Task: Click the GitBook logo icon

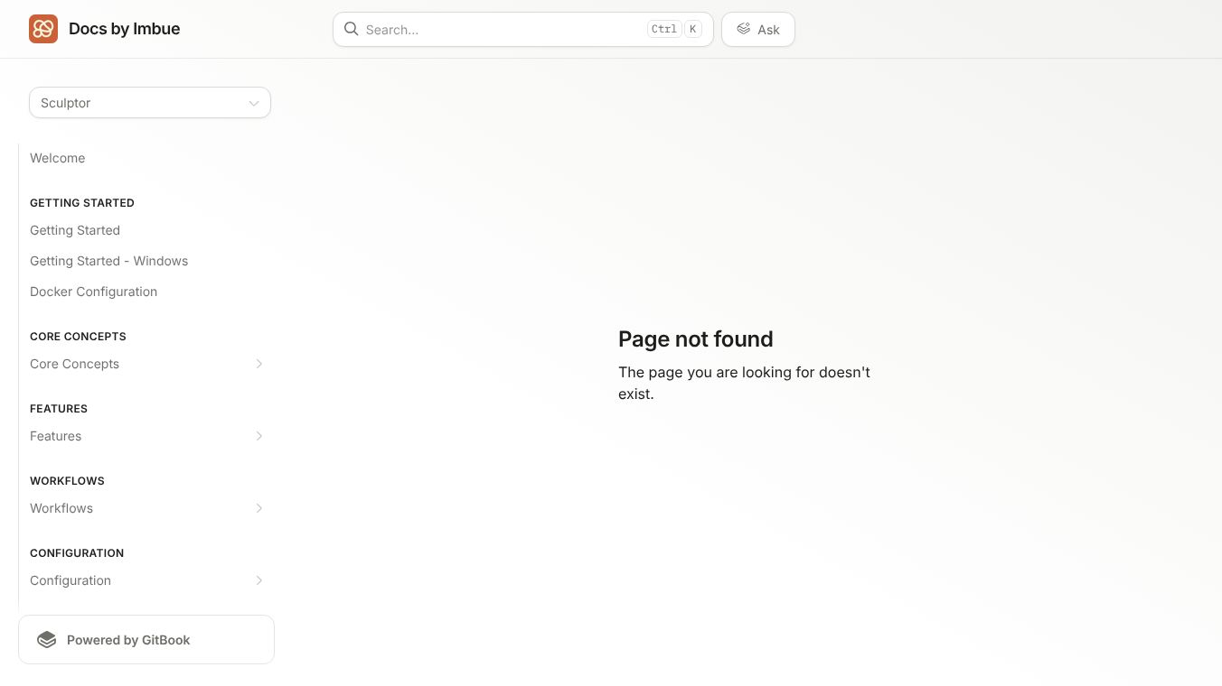Action: point(46,640)
